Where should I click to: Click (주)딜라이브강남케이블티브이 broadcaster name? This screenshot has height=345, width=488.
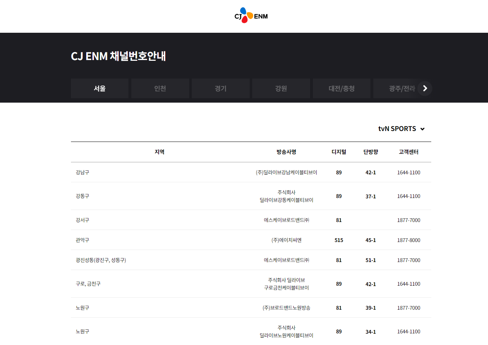(x=286, y=172)
